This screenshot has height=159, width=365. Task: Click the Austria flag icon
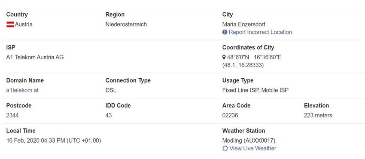tap(10, 24)
